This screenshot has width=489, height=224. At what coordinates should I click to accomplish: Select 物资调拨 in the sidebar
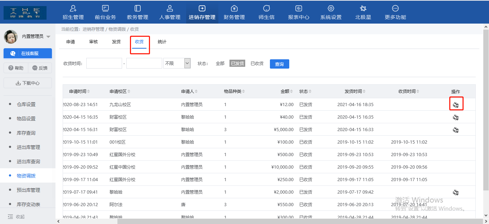[26, 176]
